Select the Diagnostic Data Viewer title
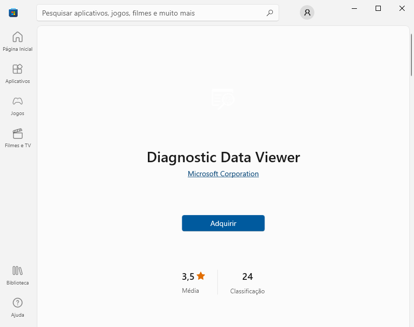 click(x=224, y=158)
